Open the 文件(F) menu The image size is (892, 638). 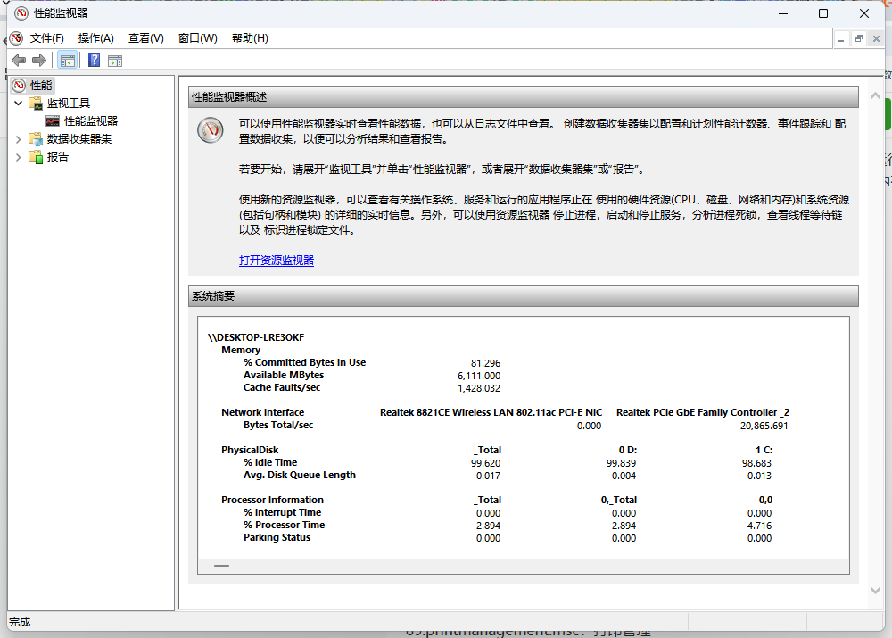pyautogui.click(x=46, y=38)
